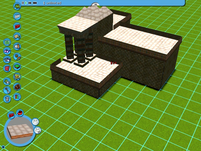Image resolution: width=201 pixels, height=151 pixels.
Task: Expand the top bar menu handle
Action: point(95,4)
